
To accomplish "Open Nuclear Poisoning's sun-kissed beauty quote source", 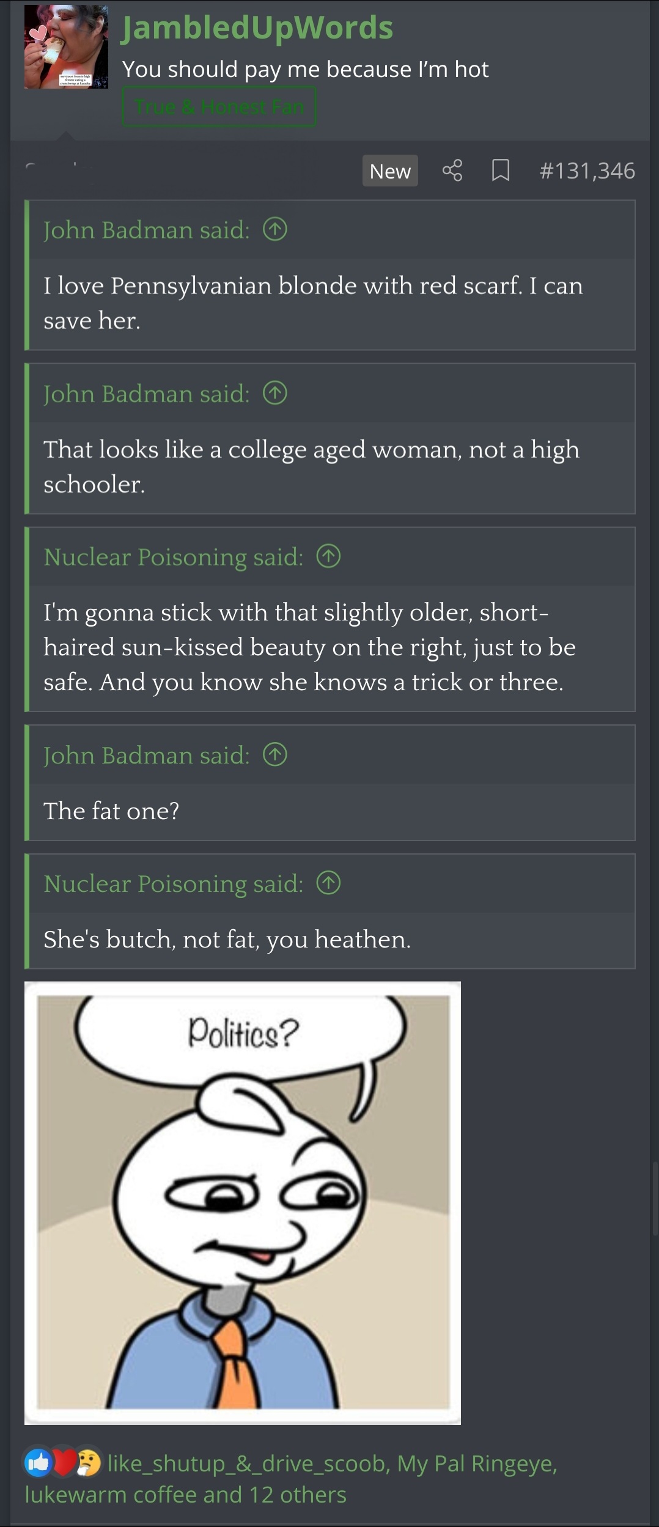I will [x=328, y=557].
